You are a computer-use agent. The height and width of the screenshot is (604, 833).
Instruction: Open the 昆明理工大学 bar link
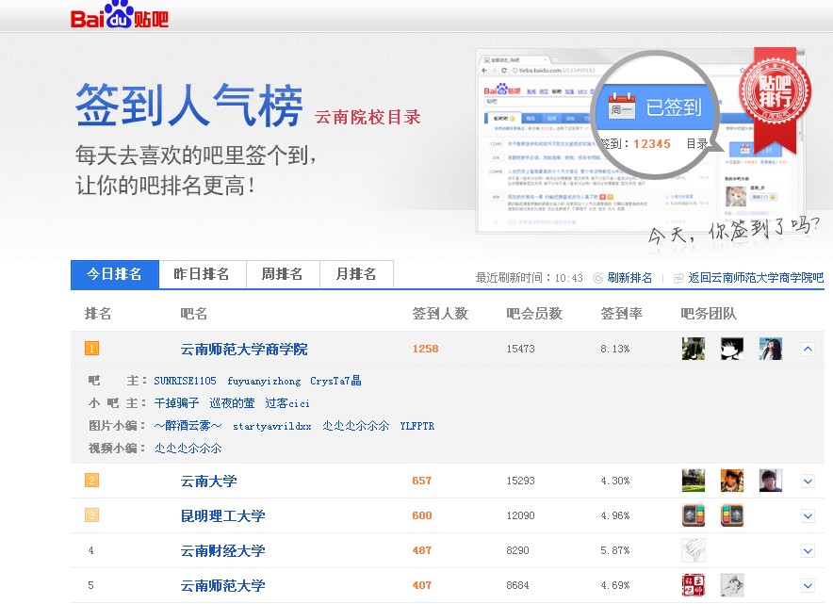click(x=222, y=515)
